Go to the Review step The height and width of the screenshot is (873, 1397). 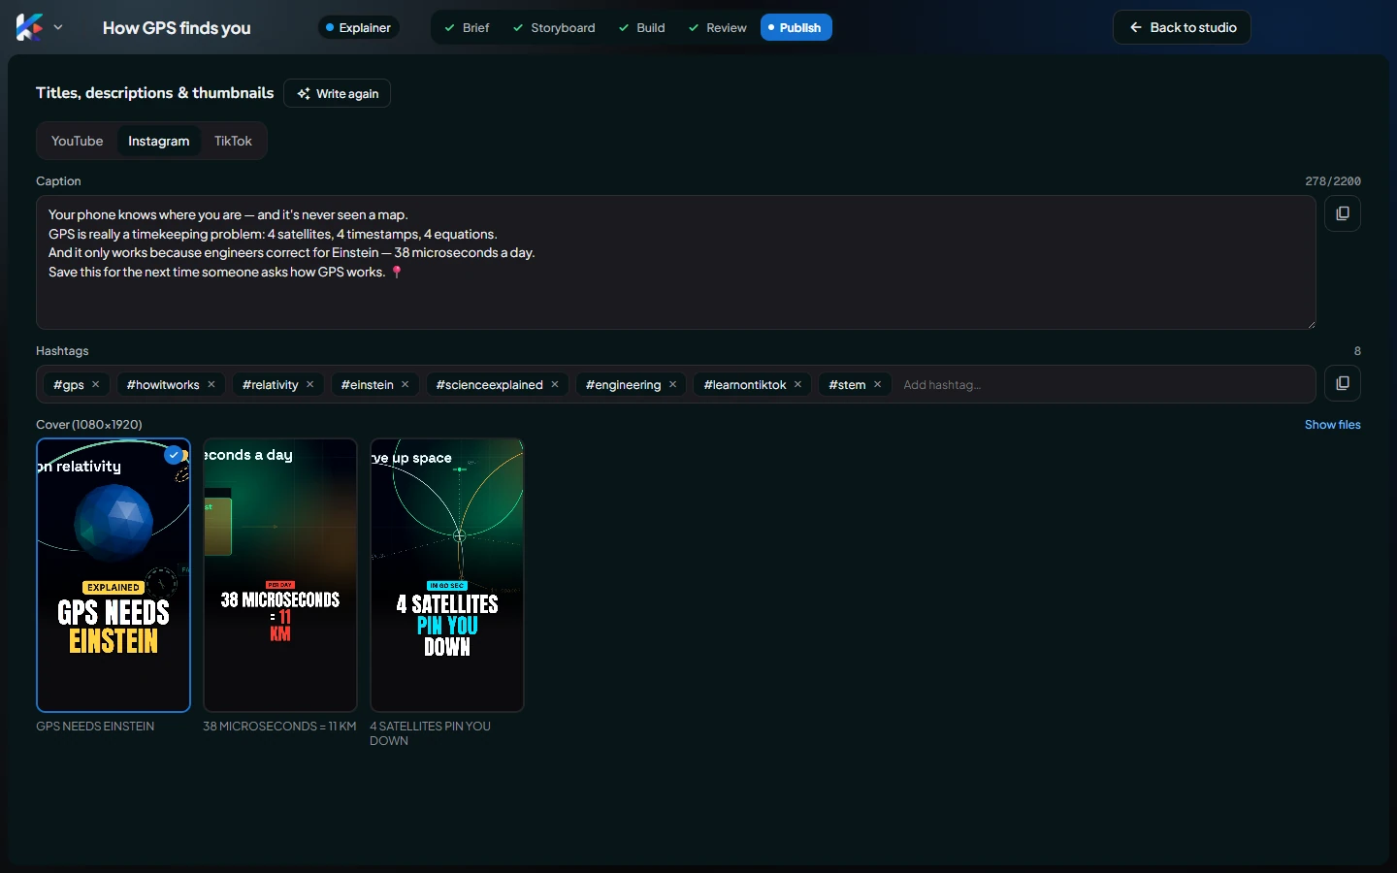click(x=717, y=27)
